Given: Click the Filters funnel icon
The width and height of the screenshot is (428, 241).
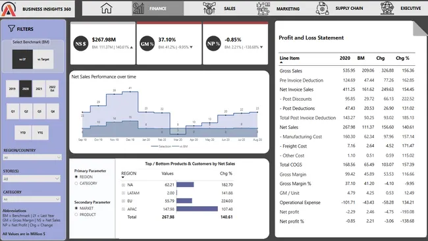Looking at the screenshot, I should 11,28.
